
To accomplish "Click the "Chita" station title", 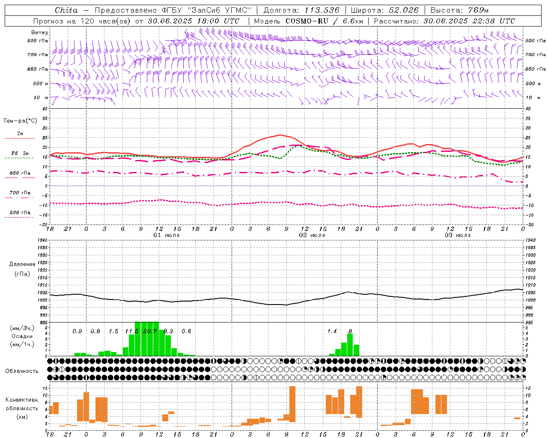I will 66,10.
